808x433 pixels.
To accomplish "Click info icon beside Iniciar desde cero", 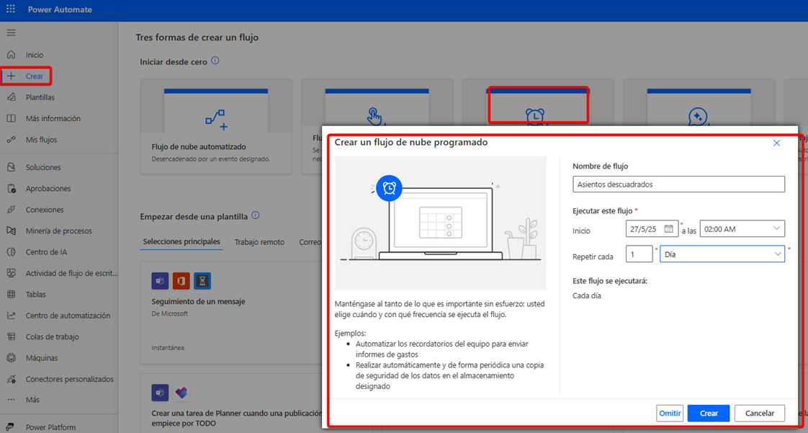I will coord(215,61).
